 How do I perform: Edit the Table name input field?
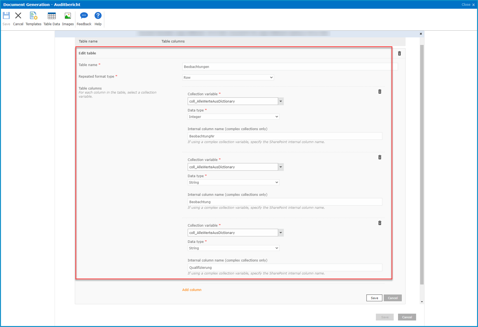pos(289,67)
